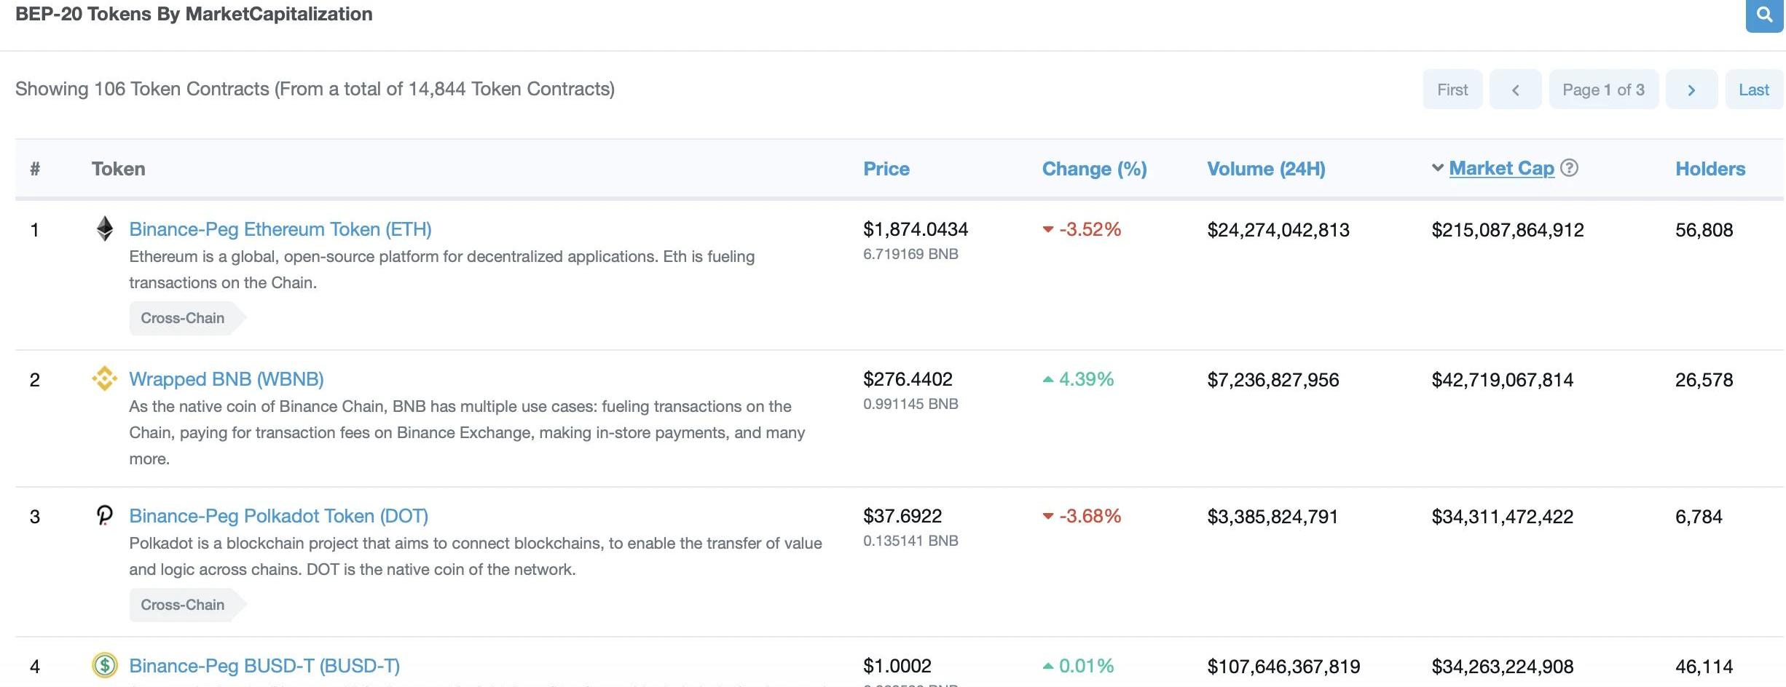
Task: Click the blue search magnifier icon
Action: pyautogui.click(x=1764, y=15)
